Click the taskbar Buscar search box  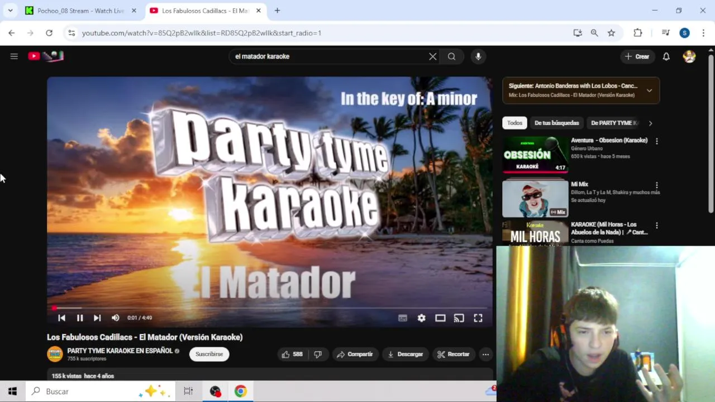point(101,391)
